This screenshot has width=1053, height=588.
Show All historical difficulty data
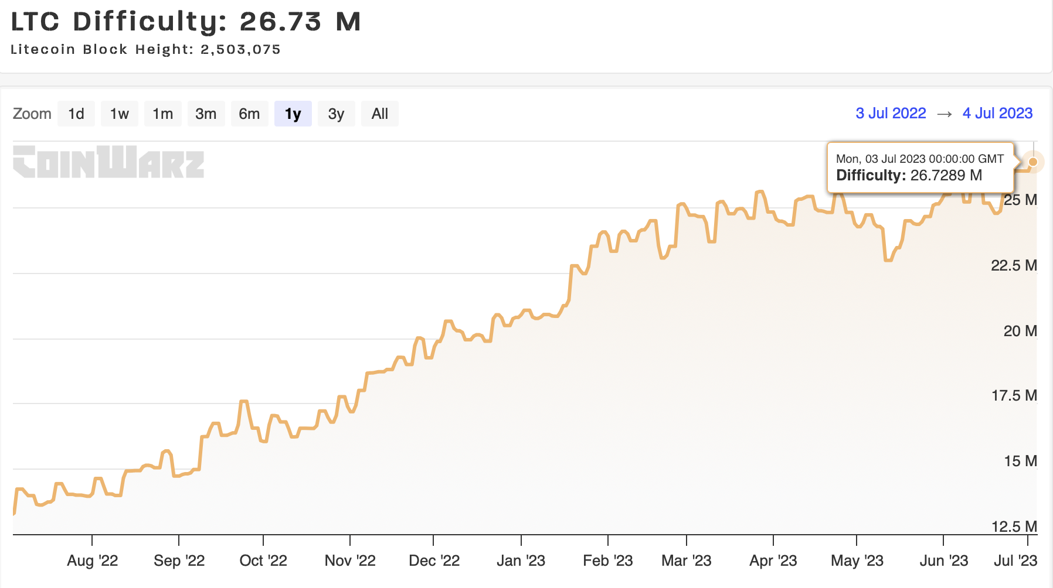(379, 114)
